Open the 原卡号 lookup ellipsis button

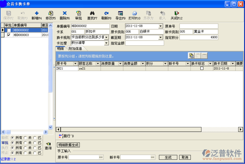(101, 157)
